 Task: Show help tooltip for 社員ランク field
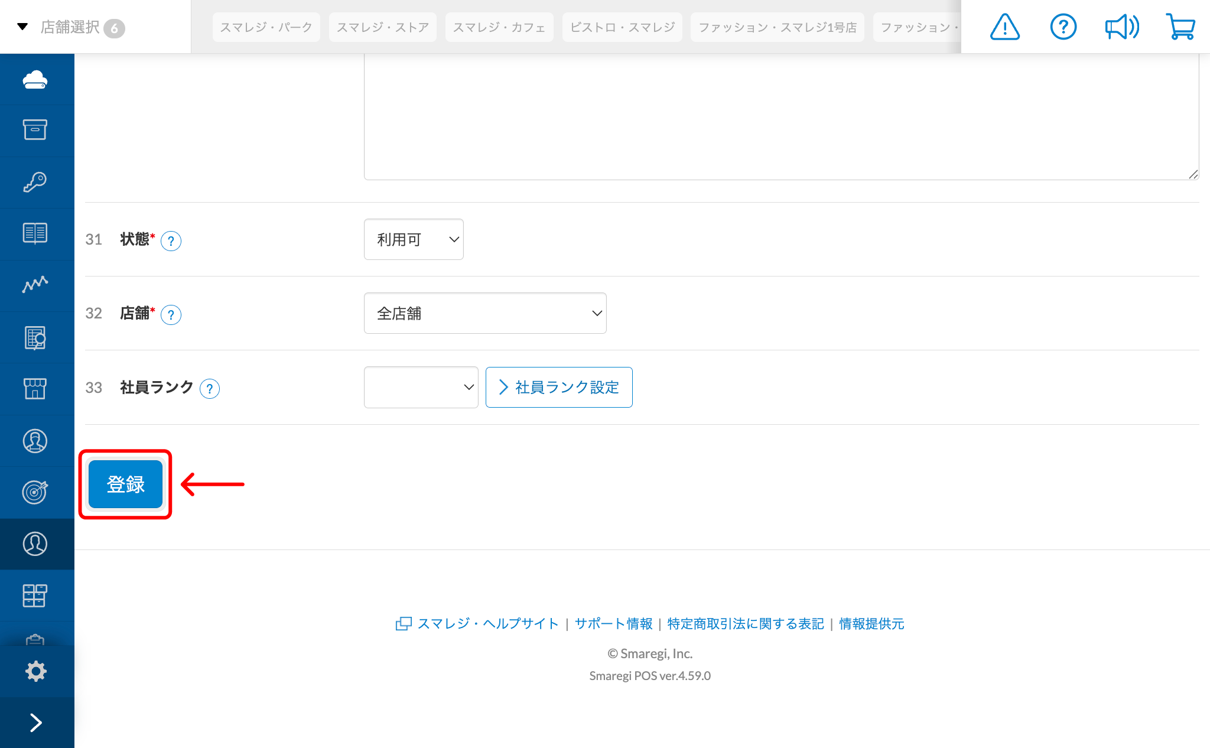tap(210, 389)
